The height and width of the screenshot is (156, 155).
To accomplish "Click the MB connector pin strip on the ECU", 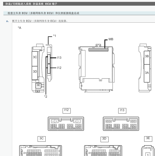I will [98, 50].
